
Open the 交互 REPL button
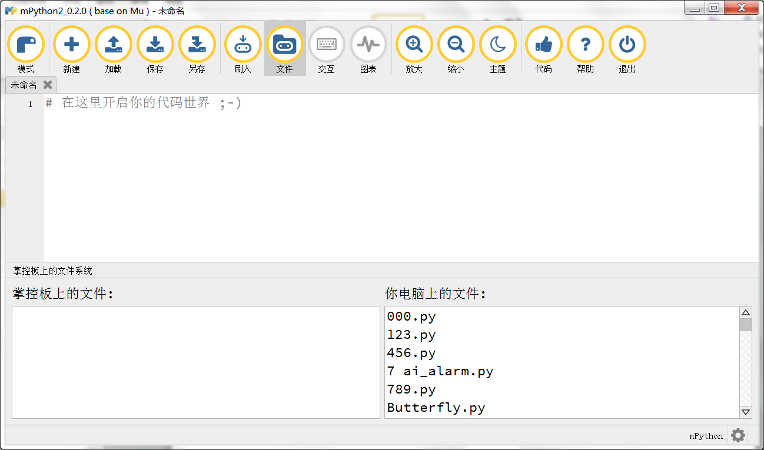coord(326,49)
